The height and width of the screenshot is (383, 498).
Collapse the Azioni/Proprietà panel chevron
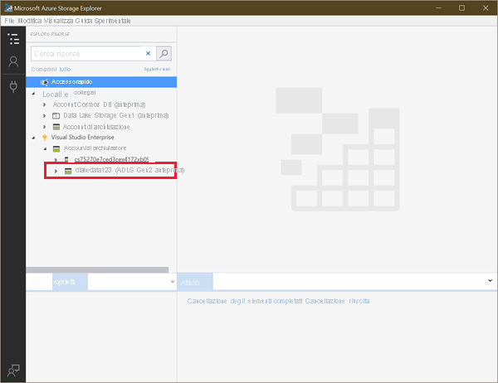[173, 282]
